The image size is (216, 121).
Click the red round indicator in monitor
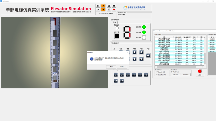tap(199, 71)
